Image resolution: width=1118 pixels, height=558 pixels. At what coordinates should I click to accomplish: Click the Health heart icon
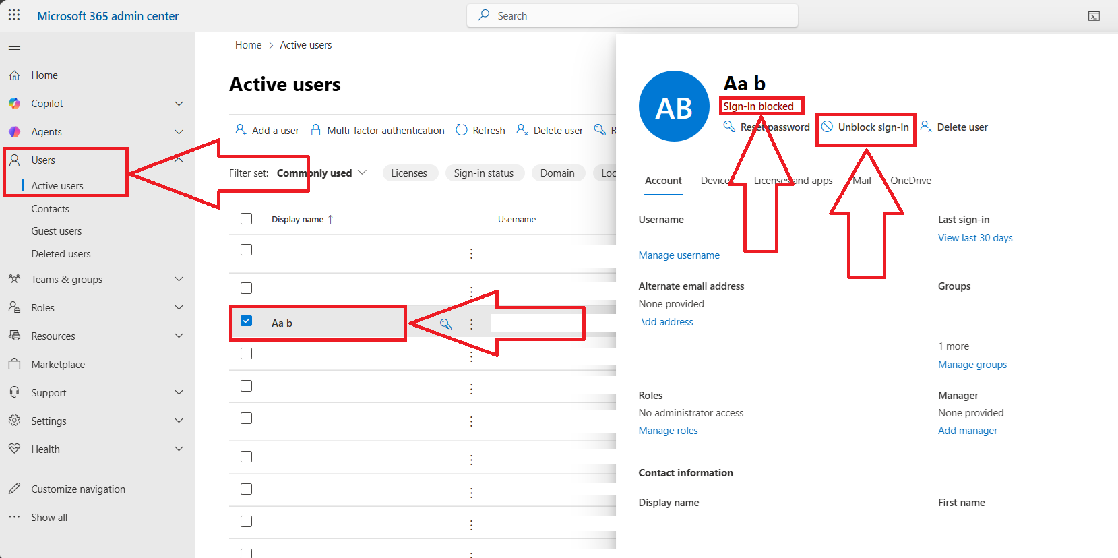click(14, 449)
